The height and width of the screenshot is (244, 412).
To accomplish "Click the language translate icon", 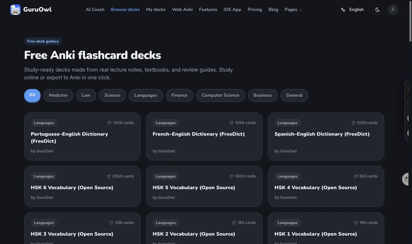I will (343, 10).
